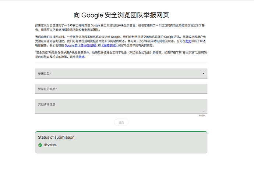Click the 提交成功。 status message
The height and width of the screenshot is (172, 254).
(51, 145)
